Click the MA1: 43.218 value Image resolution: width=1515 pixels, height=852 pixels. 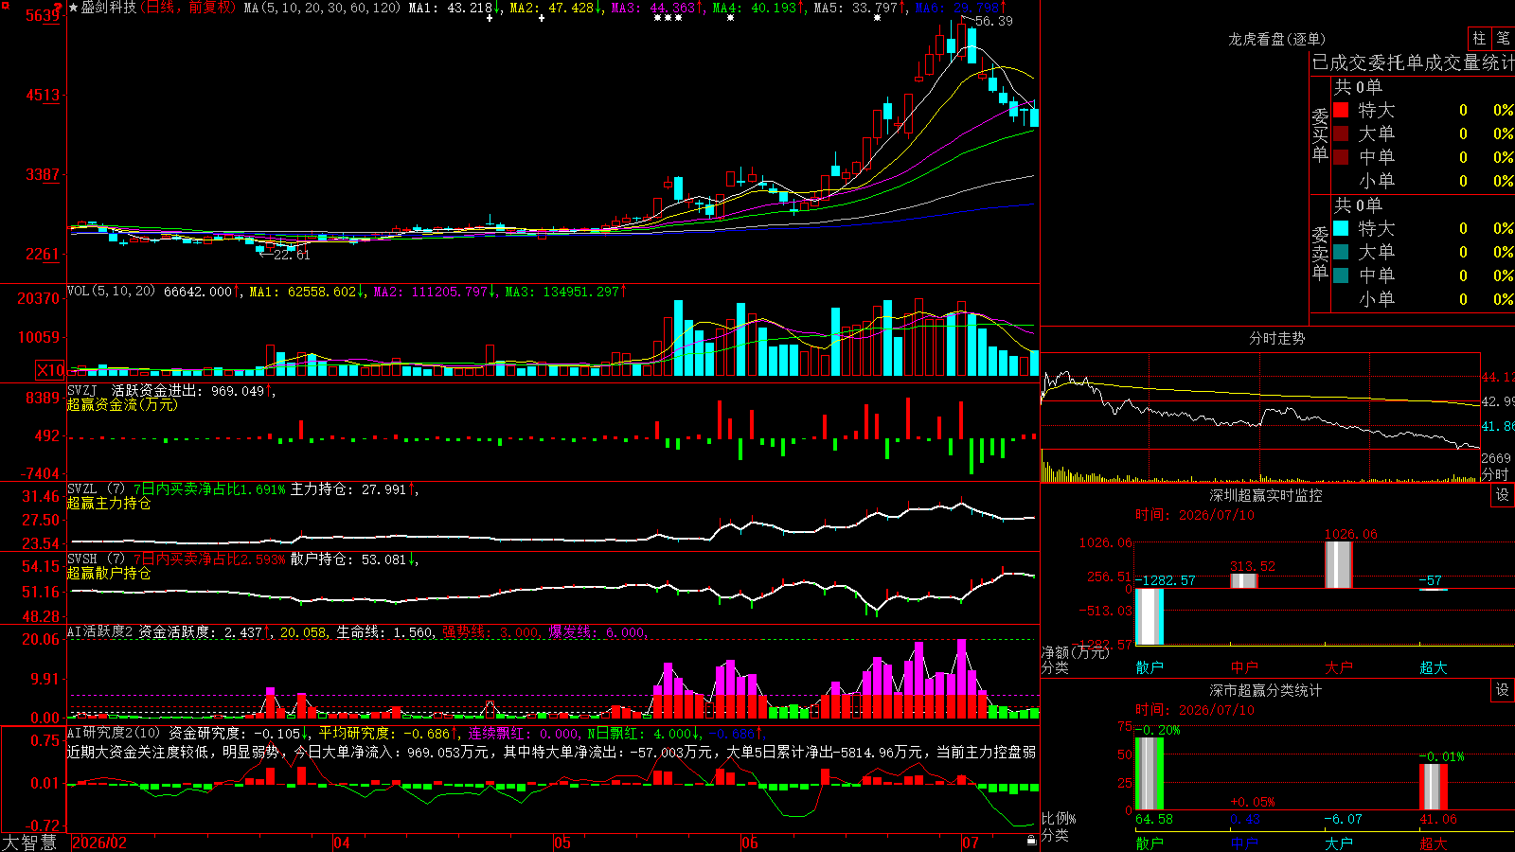point(451,8)
